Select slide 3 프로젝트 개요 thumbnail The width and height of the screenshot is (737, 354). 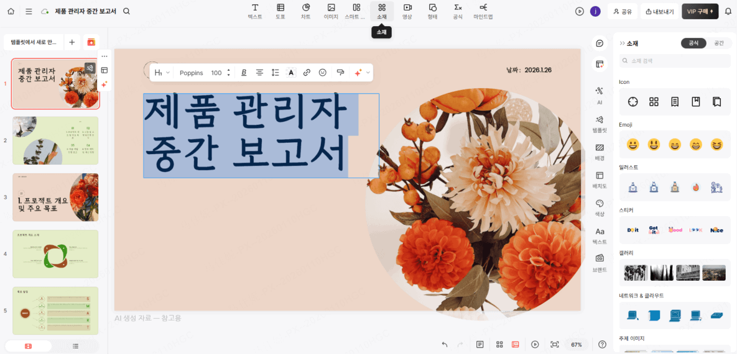pos(55,197)
